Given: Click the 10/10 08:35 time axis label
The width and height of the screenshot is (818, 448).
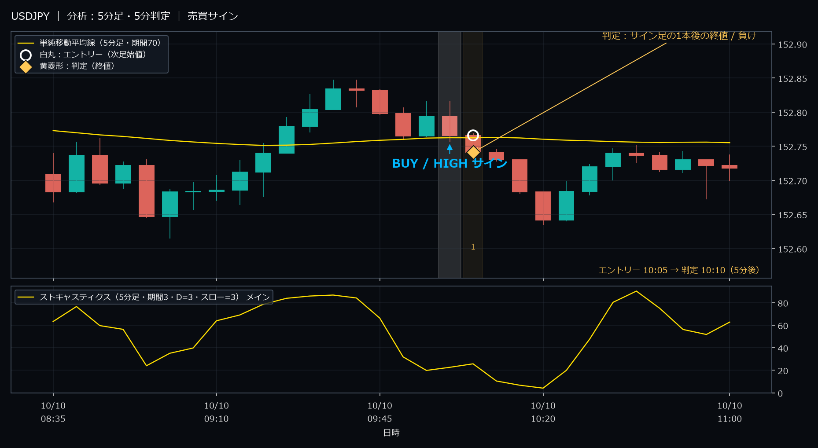Looking at the screenshot, I should click(53, 412).
